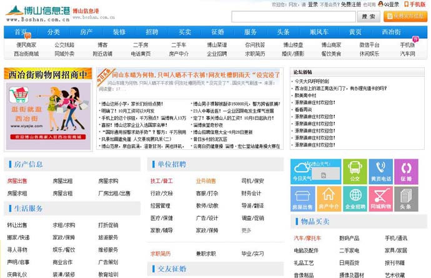431x278 pixels.
Task: Open the purple 征婚 tile
Action: click(406, 172)
